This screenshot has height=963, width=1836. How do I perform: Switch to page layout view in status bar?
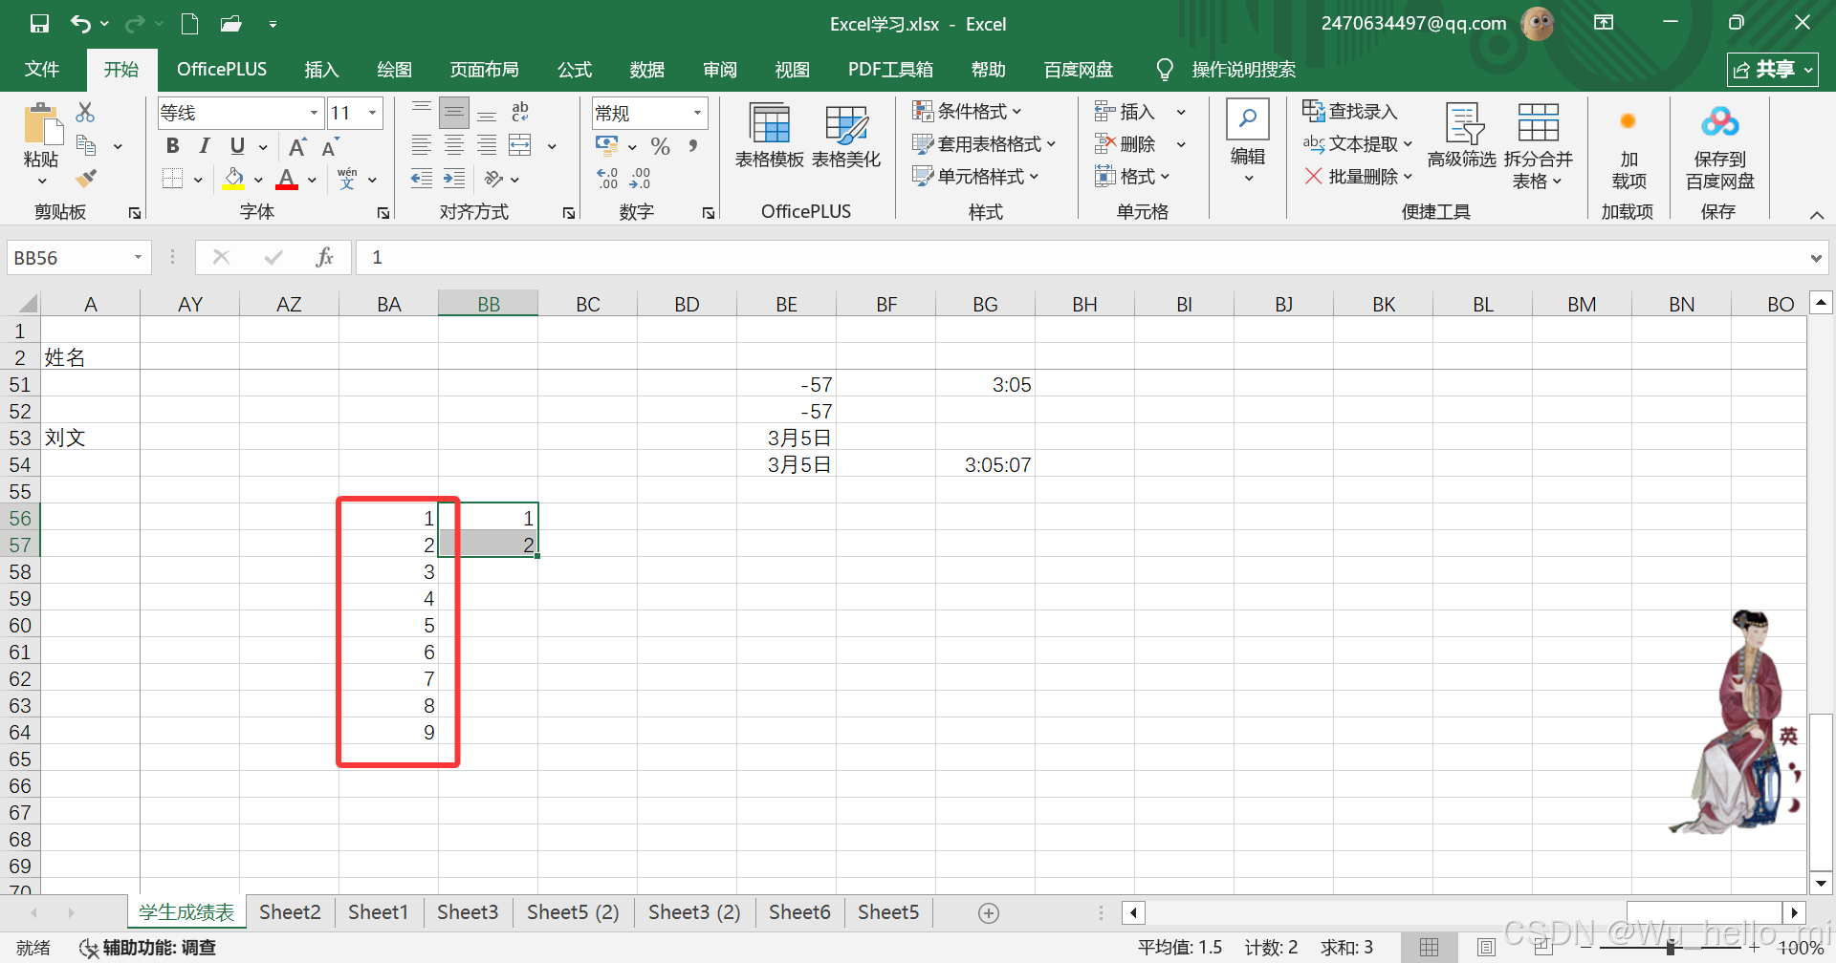(1486, 948)
